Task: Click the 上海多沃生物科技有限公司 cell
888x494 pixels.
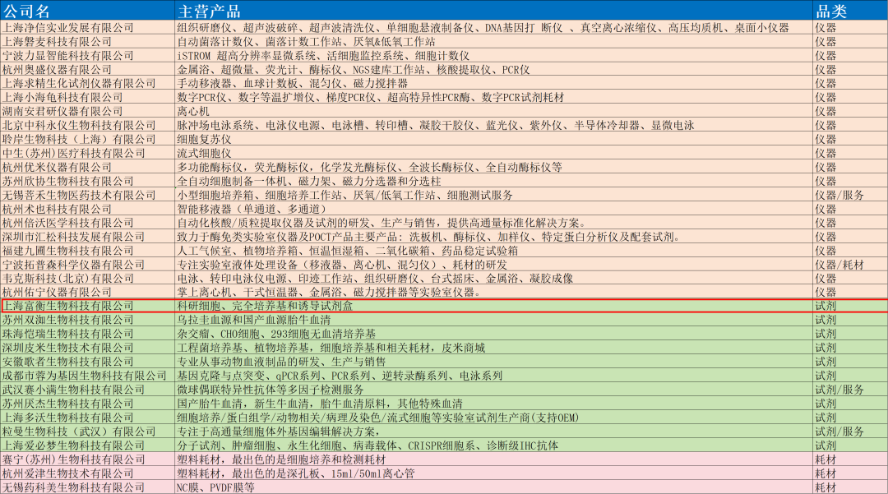Action: pos(87,418)
